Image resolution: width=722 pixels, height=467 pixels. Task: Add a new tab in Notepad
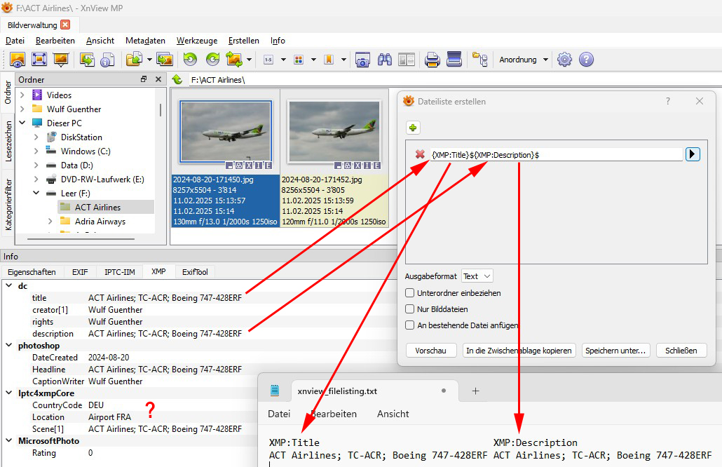pos(476,391)
